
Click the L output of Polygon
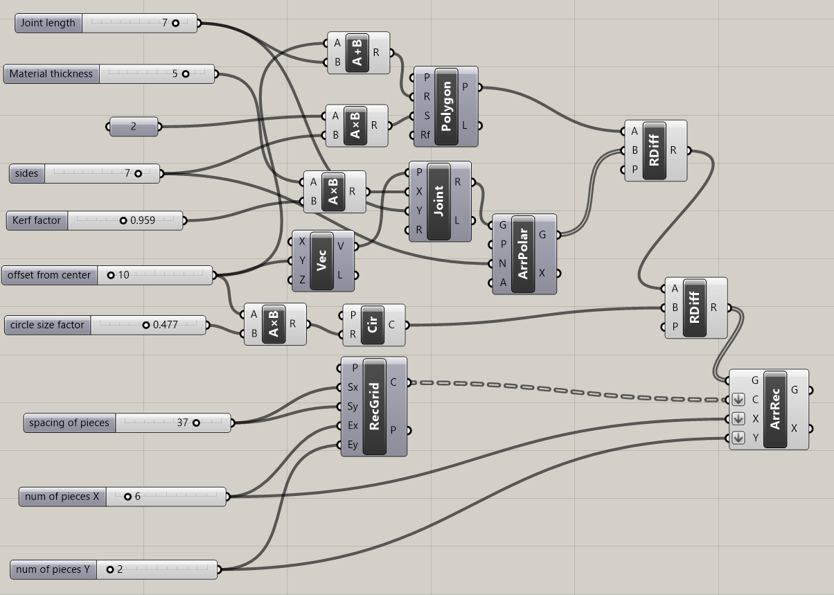click(x=465, y=126)
